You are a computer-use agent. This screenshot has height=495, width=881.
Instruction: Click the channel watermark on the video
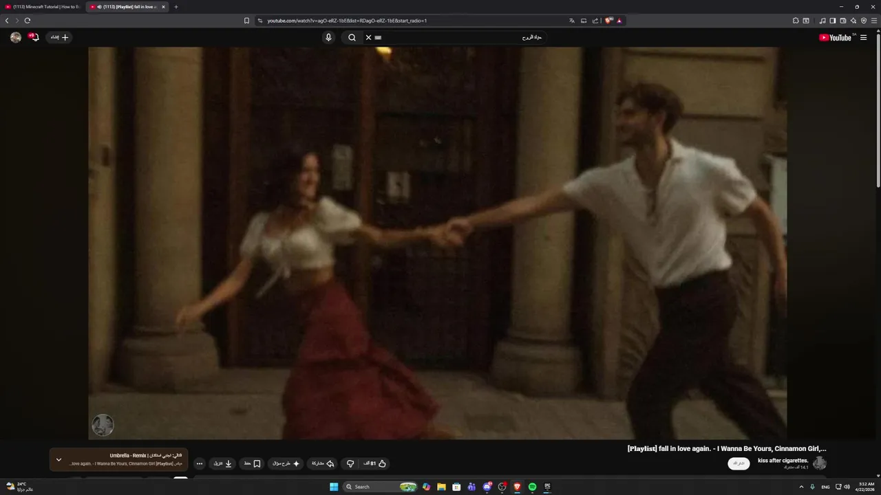click(x=103, y=425)
